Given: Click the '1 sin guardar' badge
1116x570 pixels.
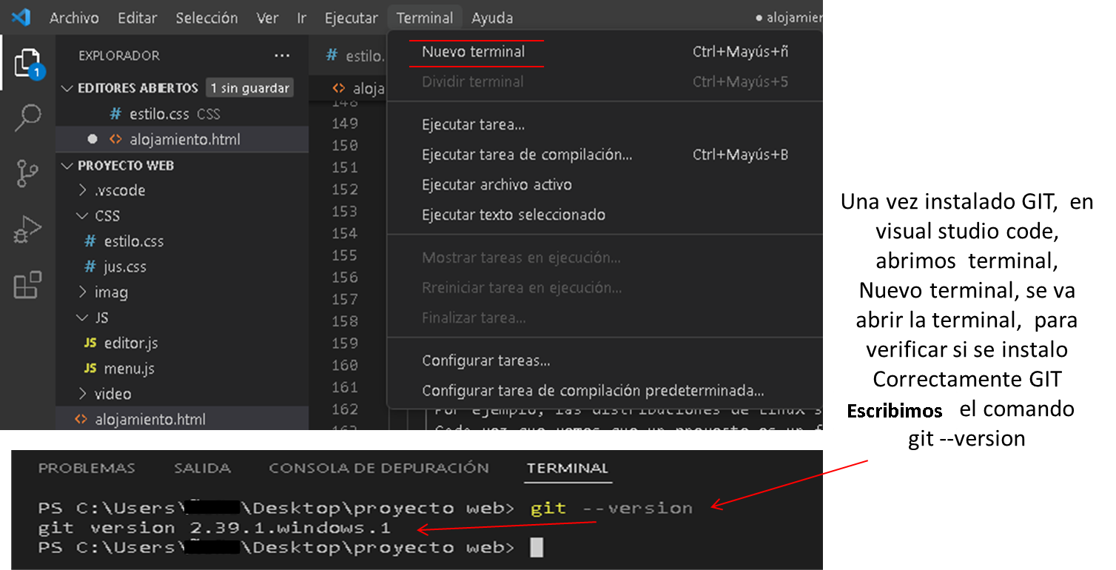Looking at the screenshot, I should coord(249,88).
